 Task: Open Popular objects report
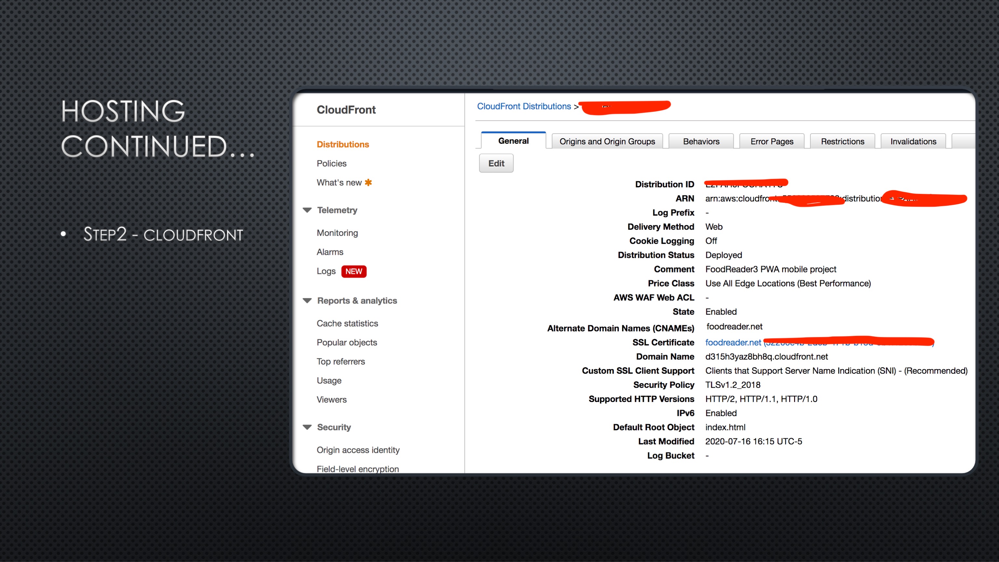[x=347, y=342]
